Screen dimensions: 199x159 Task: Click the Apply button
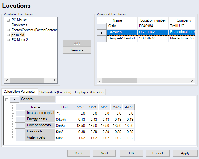[185, 153]
